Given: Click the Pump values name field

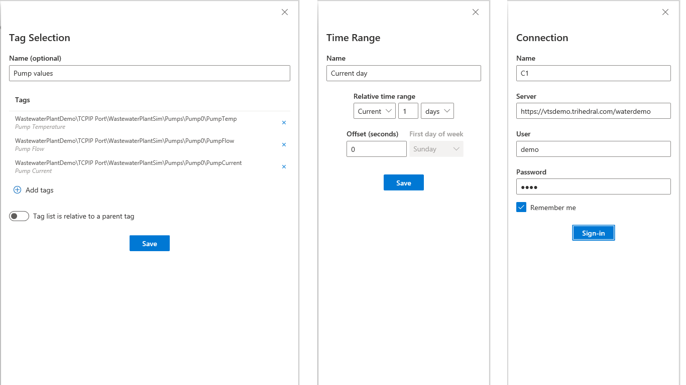Looking at the screenshot, I should click(150, 73).
